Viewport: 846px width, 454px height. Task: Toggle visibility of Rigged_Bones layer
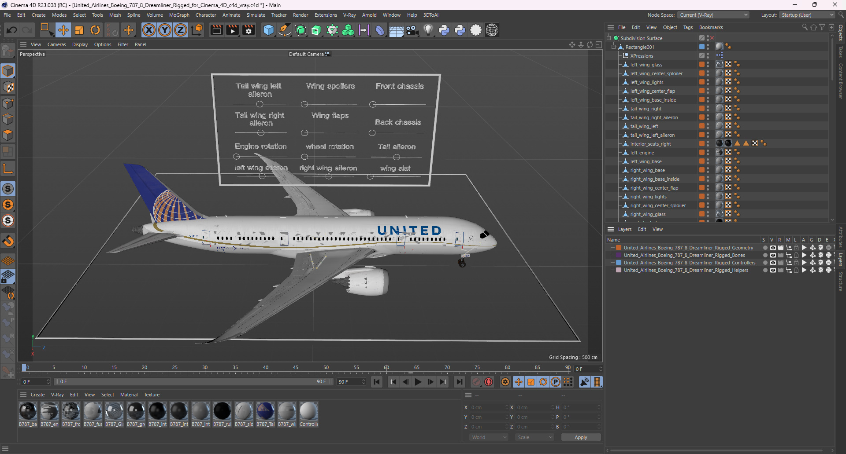[773, 255]
